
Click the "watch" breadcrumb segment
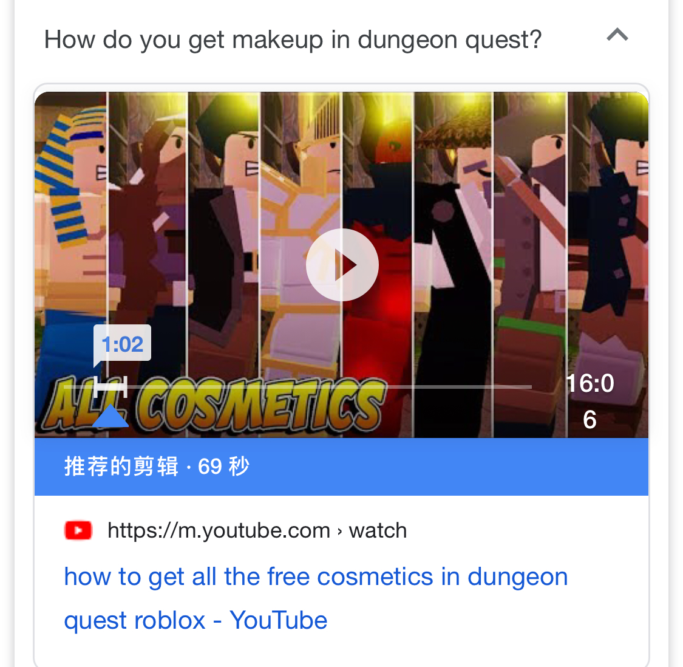tap(378, 530)
